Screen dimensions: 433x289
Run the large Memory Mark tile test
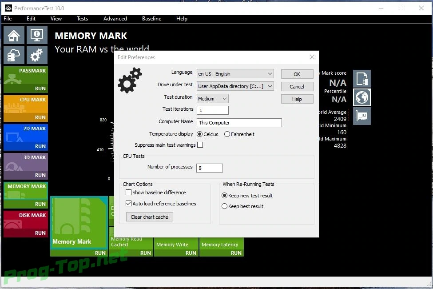pyautogui.click(x=100, y=253)
